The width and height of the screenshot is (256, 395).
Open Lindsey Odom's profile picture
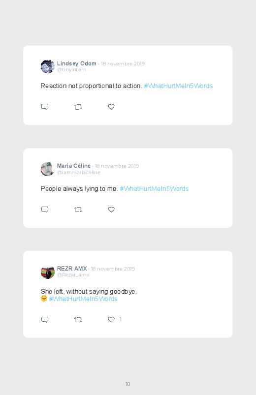pyautogui.click(x=48, y=66)
